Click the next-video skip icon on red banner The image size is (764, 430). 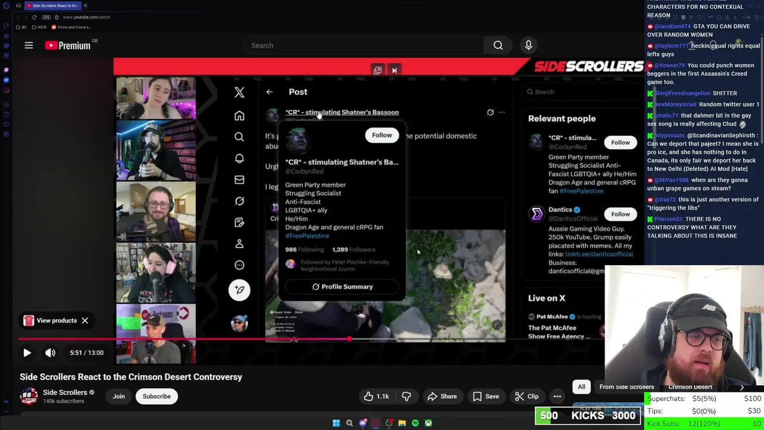(394, 70)
